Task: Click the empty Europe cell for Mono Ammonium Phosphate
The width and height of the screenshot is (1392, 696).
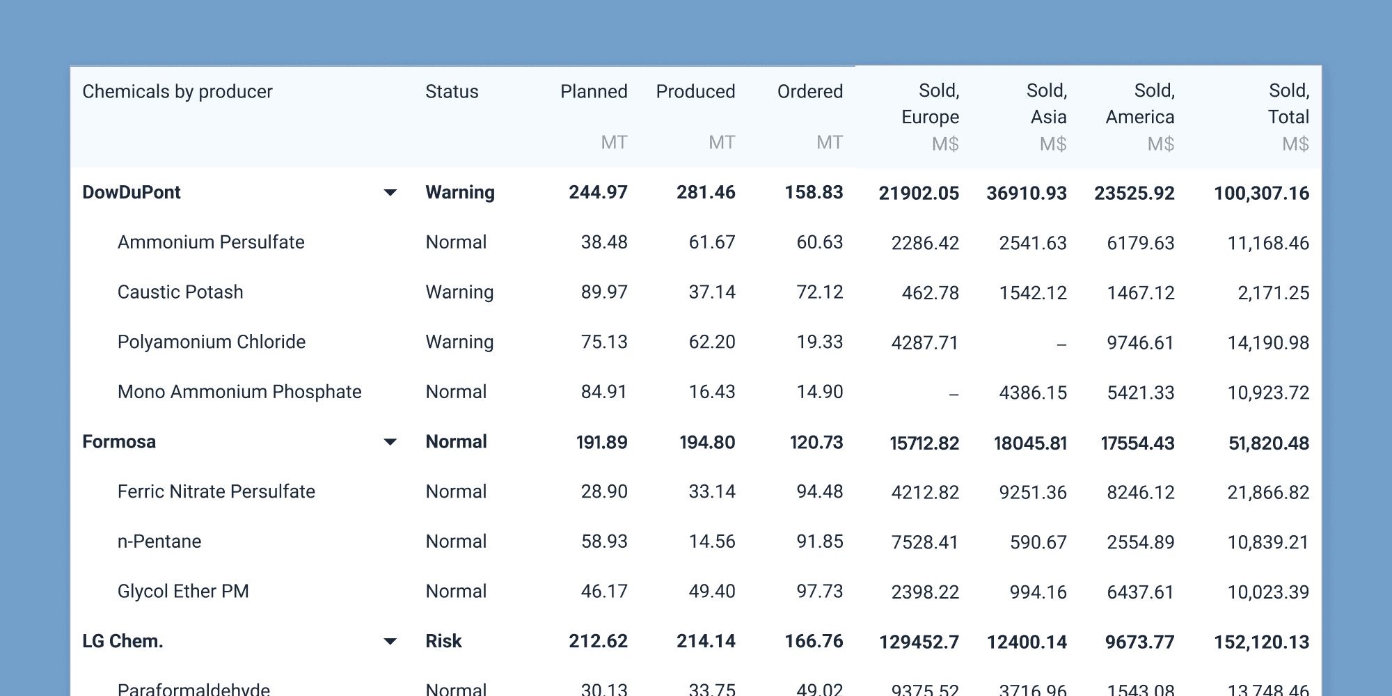Action: pos(954,394)
